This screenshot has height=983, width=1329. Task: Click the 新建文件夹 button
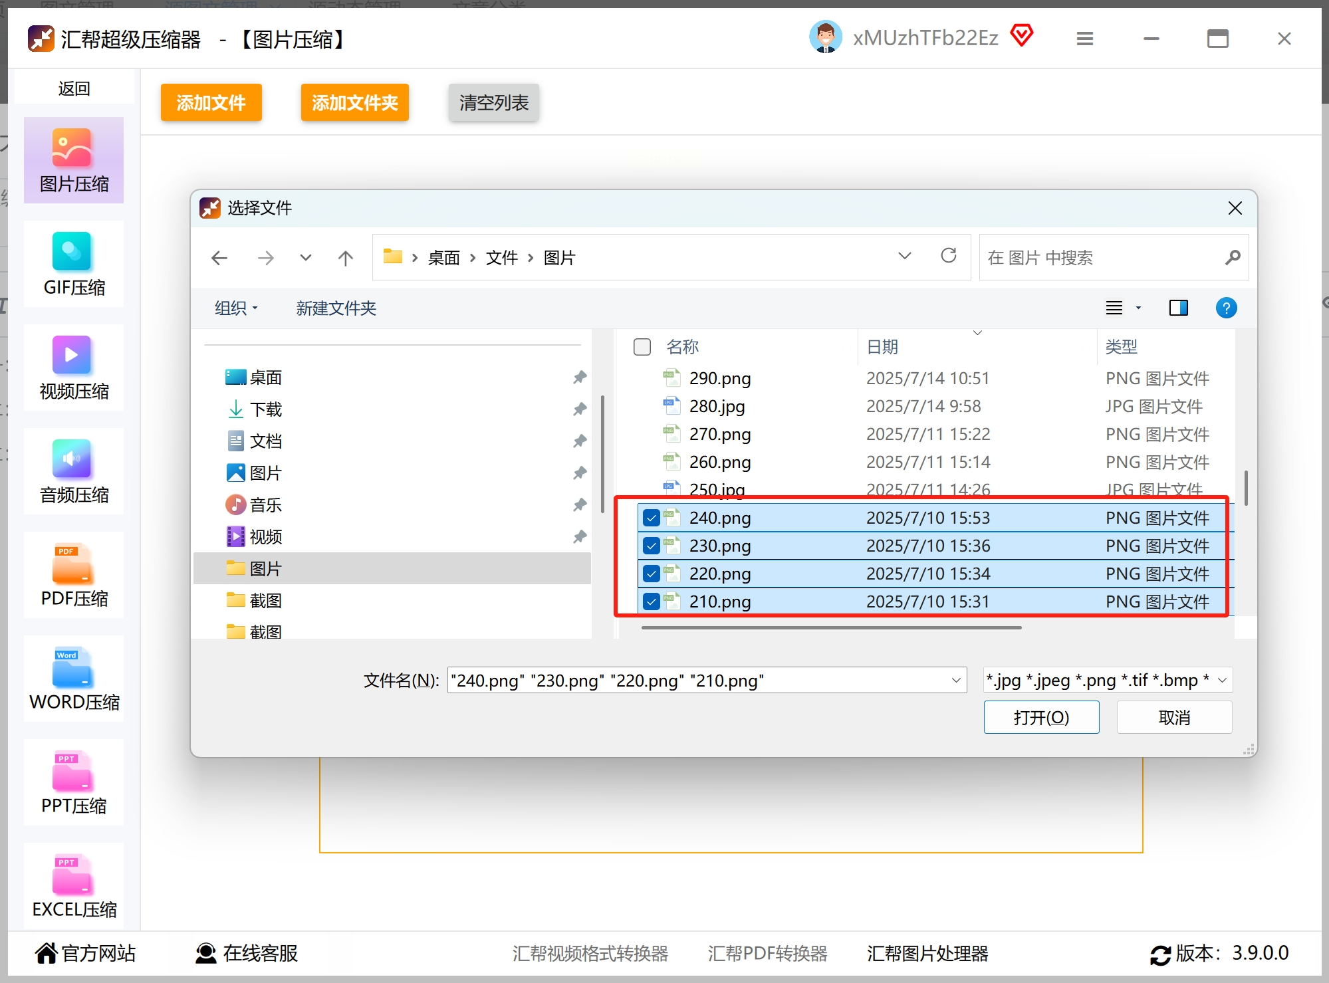coord(336,308)
